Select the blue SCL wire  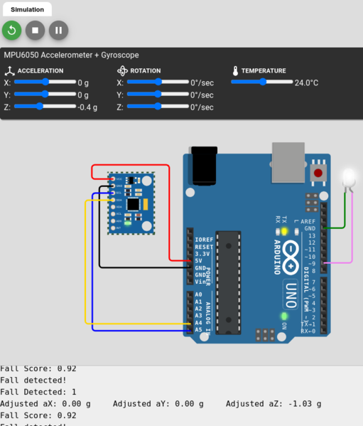(92, 261)
